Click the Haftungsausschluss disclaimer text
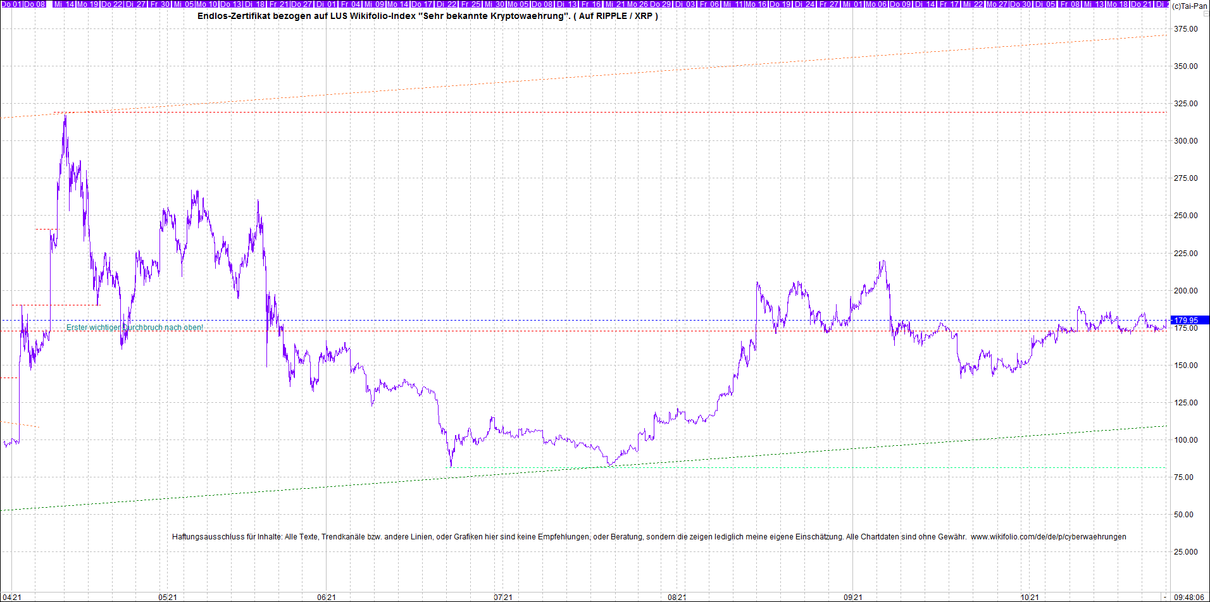1210x602 pixels. coord(570,537)
